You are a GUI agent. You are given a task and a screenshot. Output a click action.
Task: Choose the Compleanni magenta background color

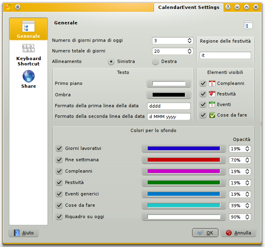(184, 171)
